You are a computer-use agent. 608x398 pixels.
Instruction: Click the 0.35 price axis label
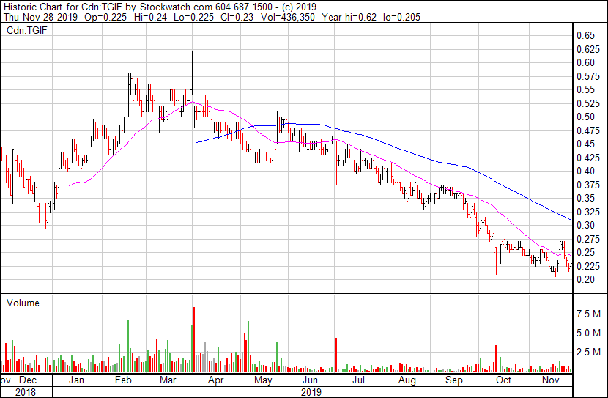(585, 198)
